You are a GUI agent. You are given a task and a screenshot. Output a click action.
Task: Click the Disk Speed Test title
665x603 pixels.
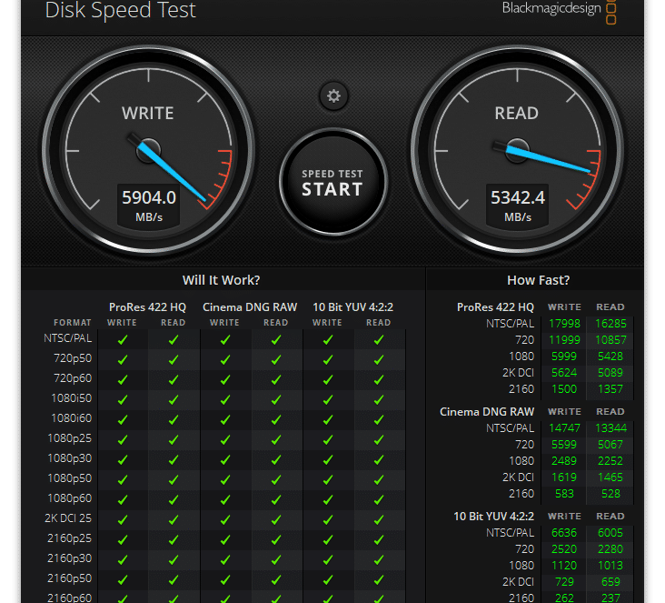click(x=121, y=10)
